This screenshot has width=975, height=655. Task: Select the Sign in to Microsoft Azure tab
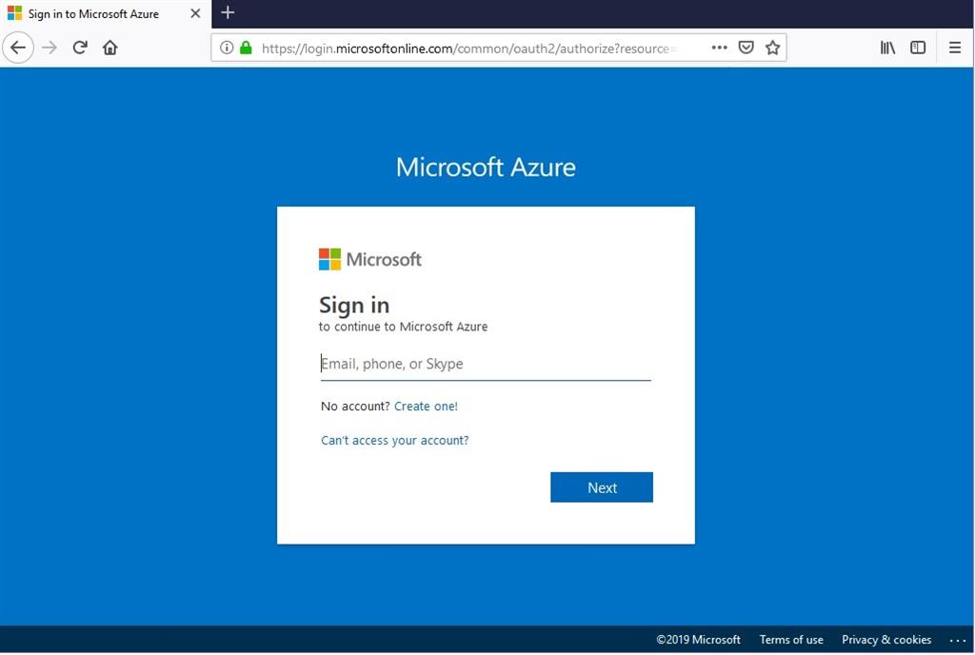tap(95, 13)
